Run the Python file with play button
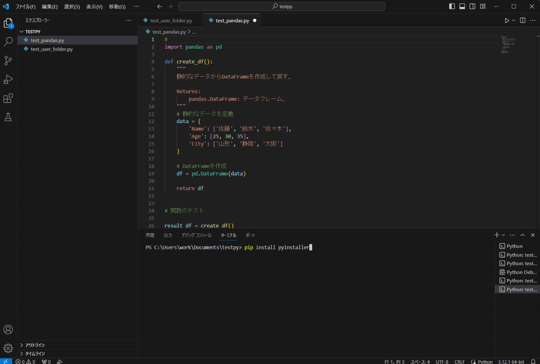Screen dimensions: 540x364 507,20
